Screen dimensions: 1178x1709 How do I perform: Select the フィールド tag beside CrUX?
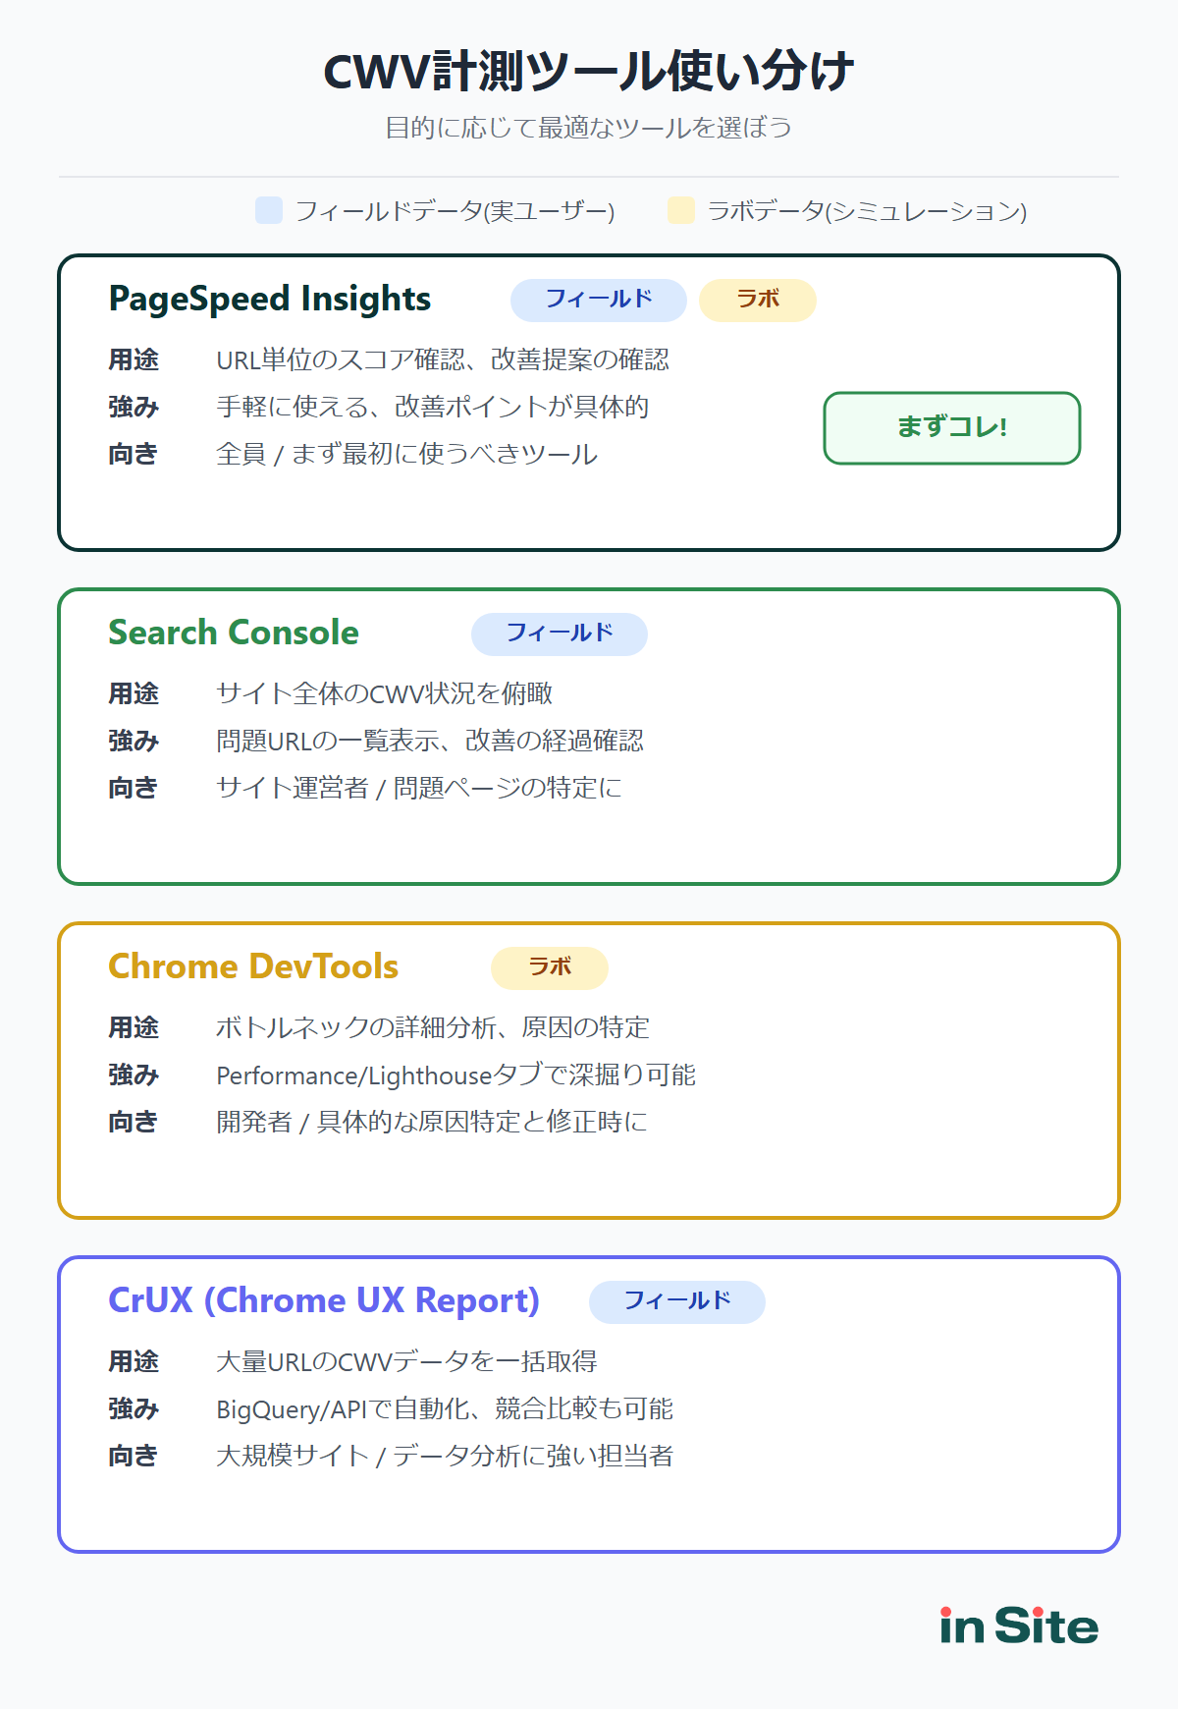(x=677, y=1301)
